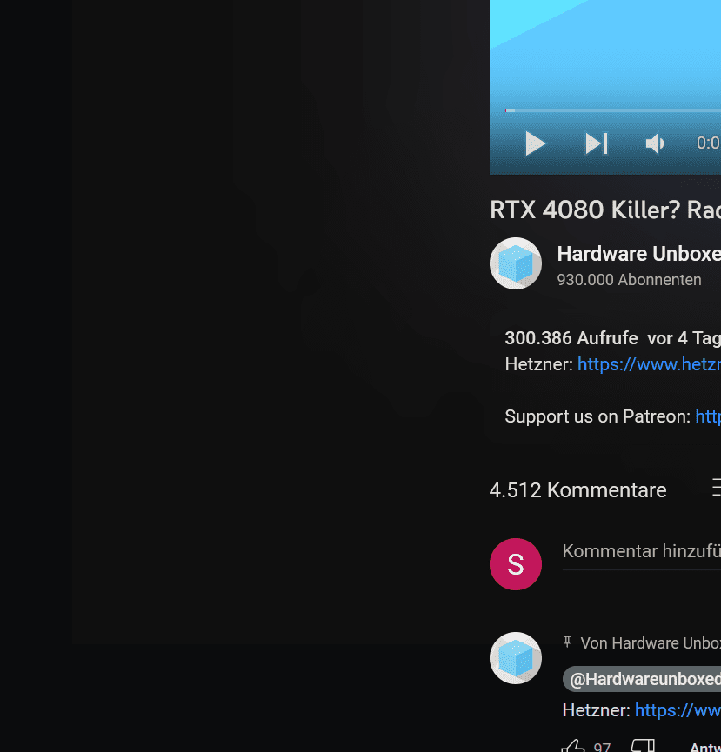Open the Hardware Unboxed channel name link
This screenshot has height=752, width=721.
point(639,254)
